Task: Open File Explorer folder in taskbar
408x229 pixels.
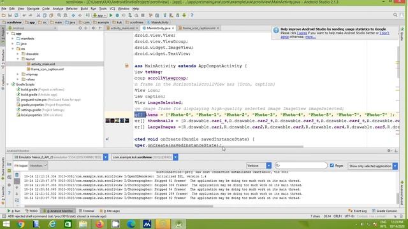Action: coord(84,224)
